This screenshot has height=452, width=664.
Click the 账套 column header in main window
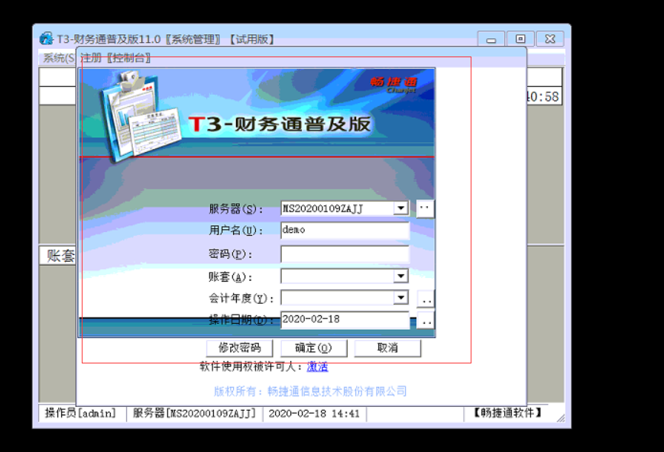(x=57, y=256)
